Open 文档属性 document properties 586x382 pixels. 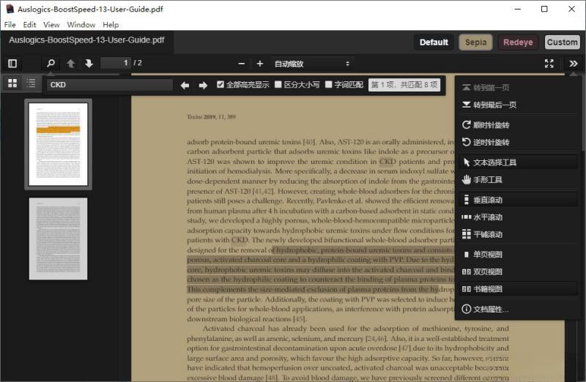pos(518,309)
